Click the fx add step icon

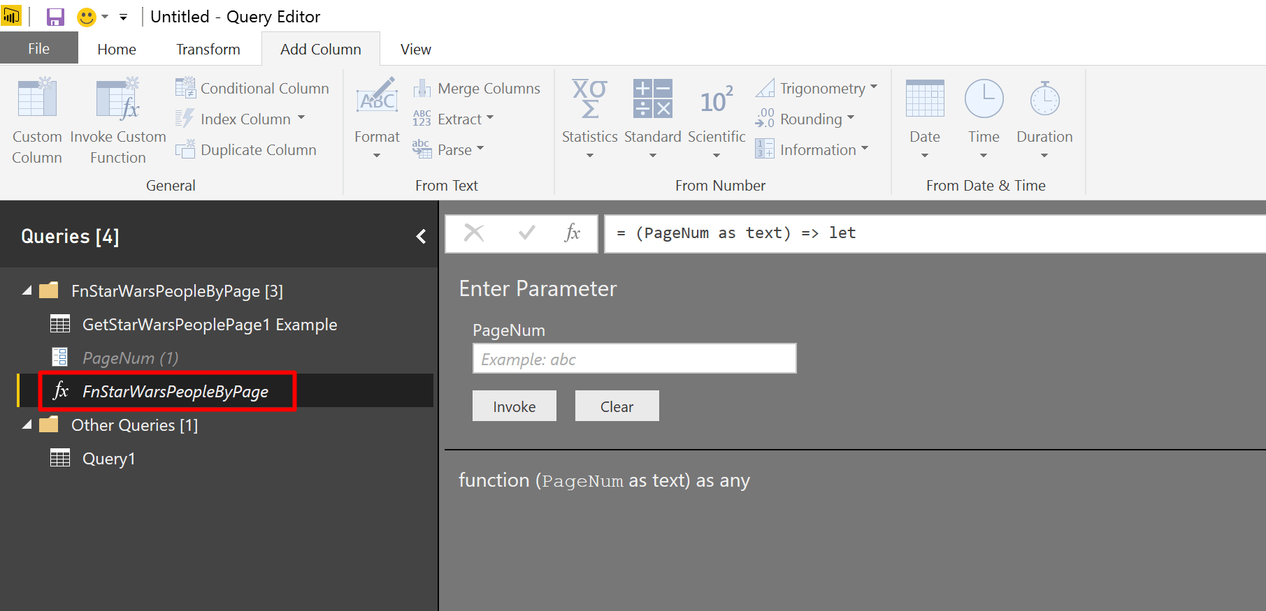coord(573,233)
